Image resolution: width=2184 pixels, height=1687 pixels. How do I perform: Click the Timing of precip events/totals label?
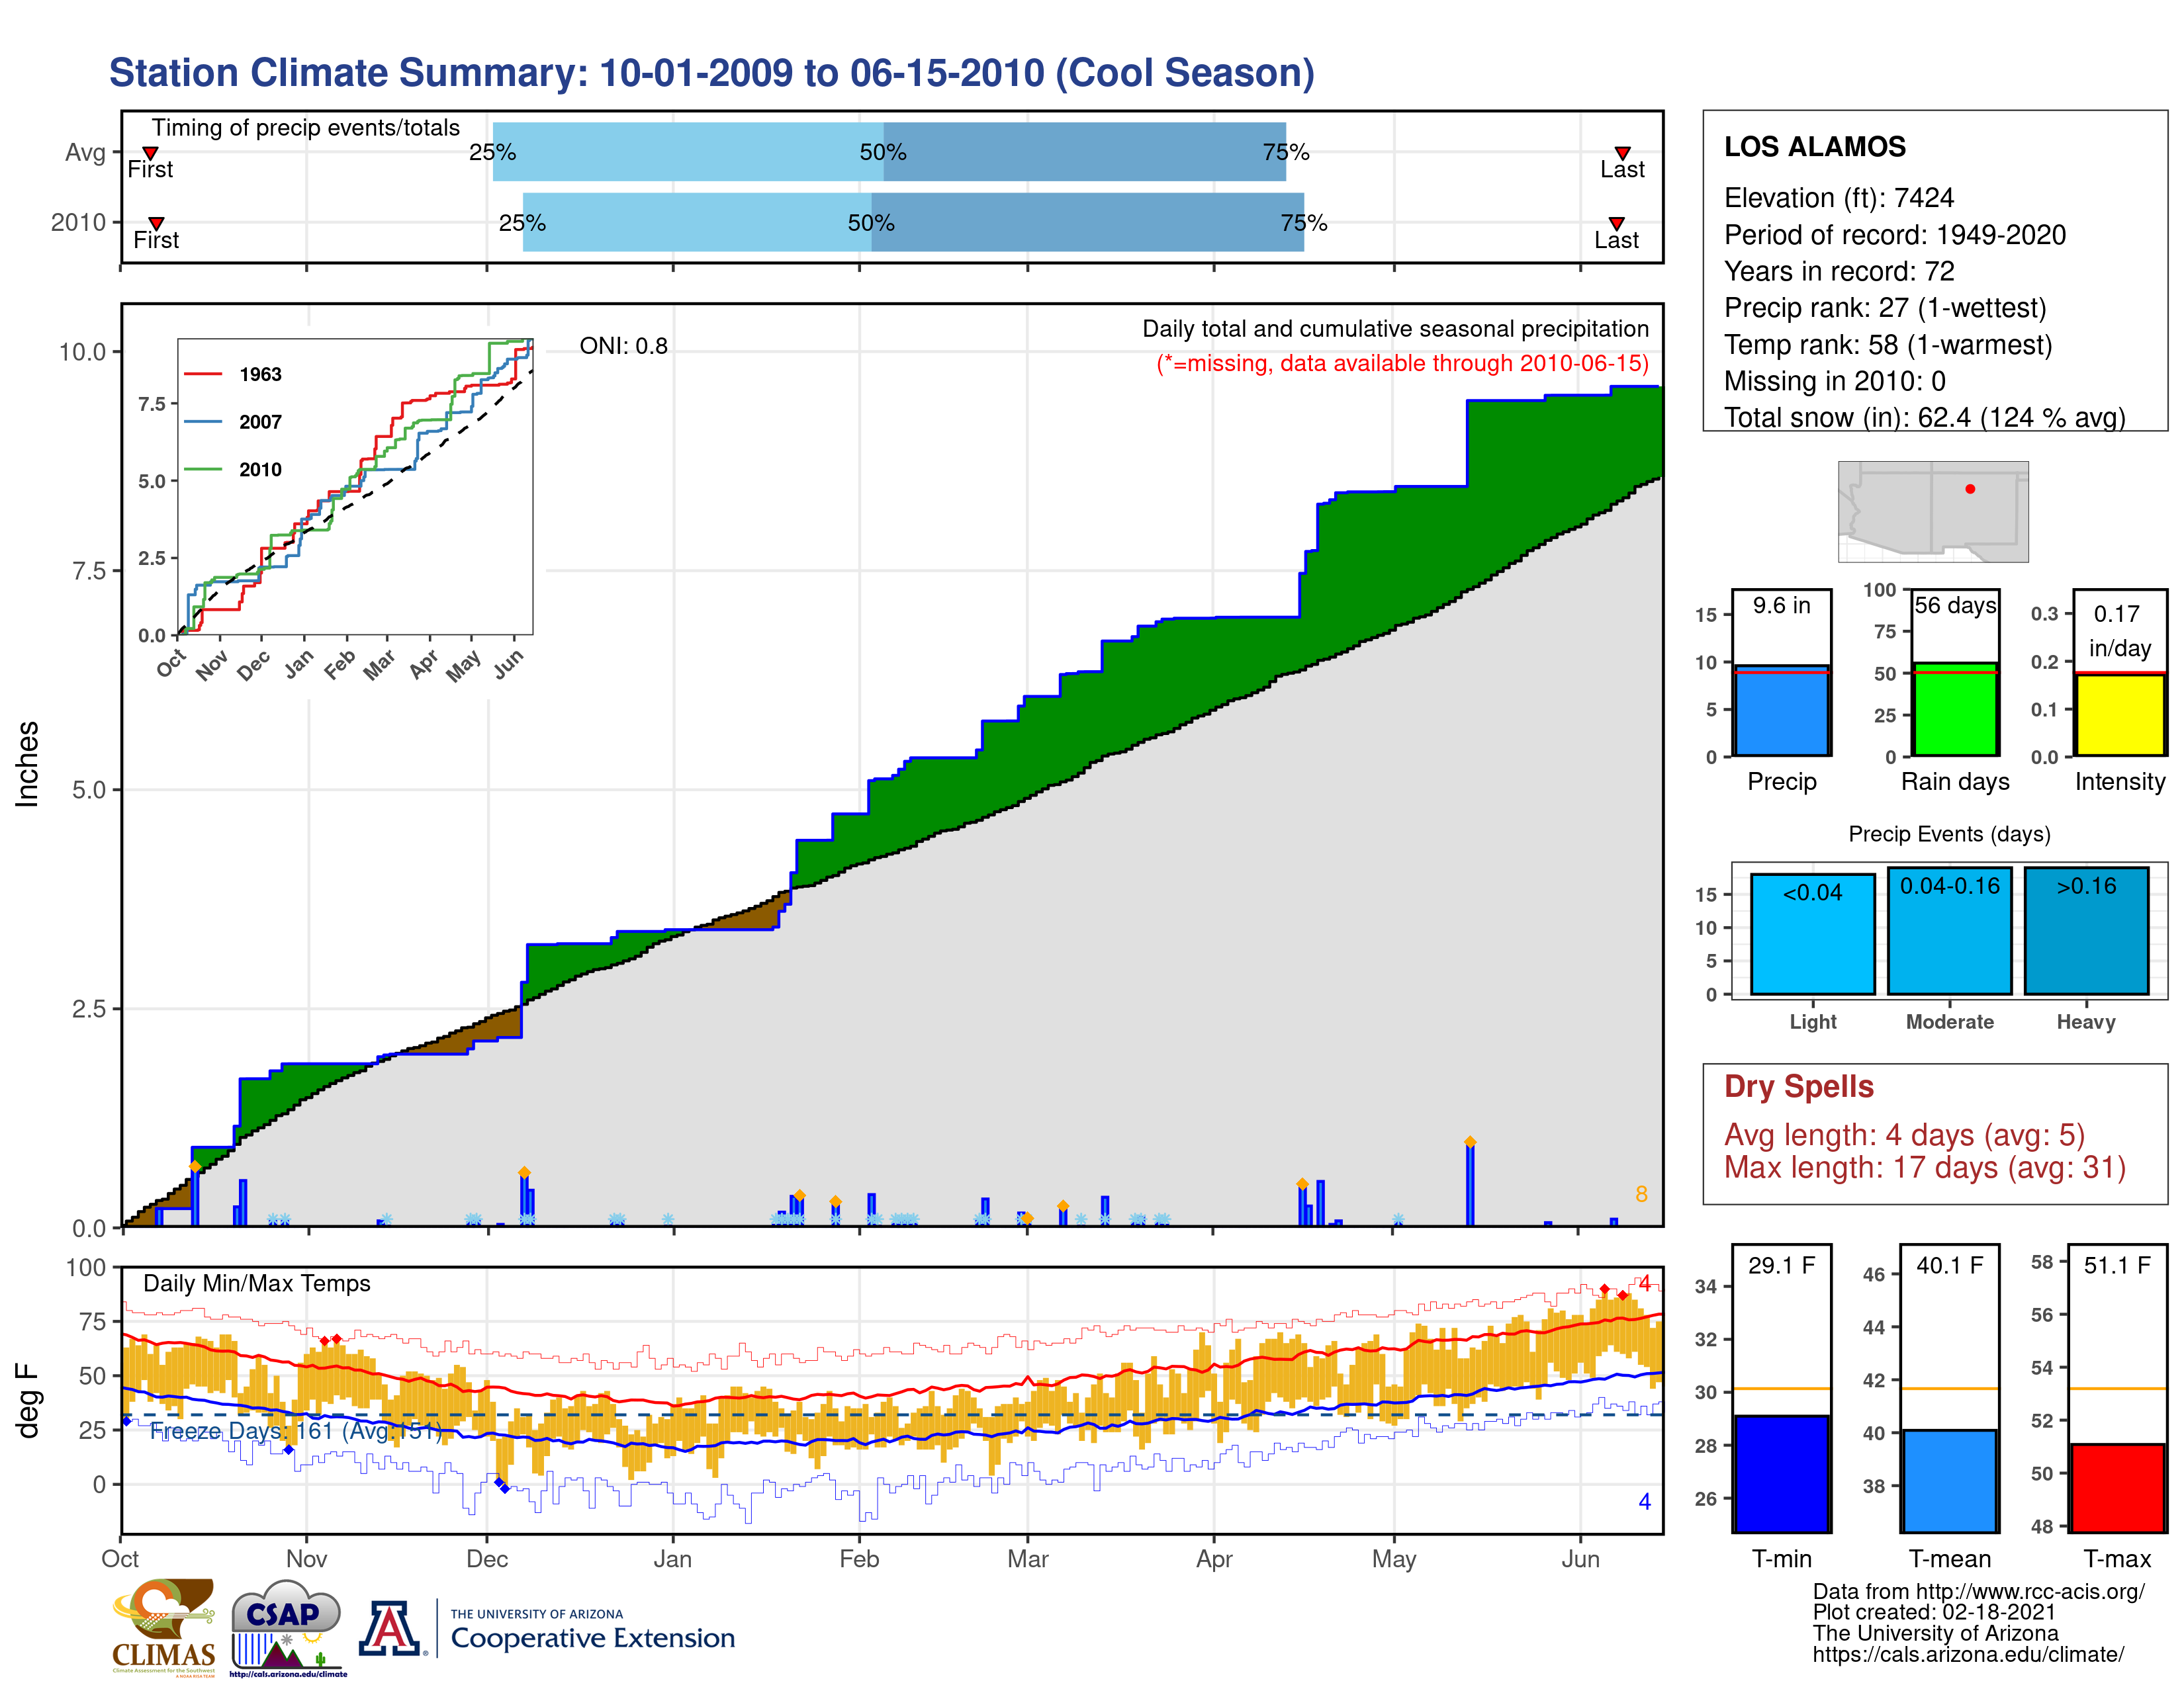tap(305, 128)
